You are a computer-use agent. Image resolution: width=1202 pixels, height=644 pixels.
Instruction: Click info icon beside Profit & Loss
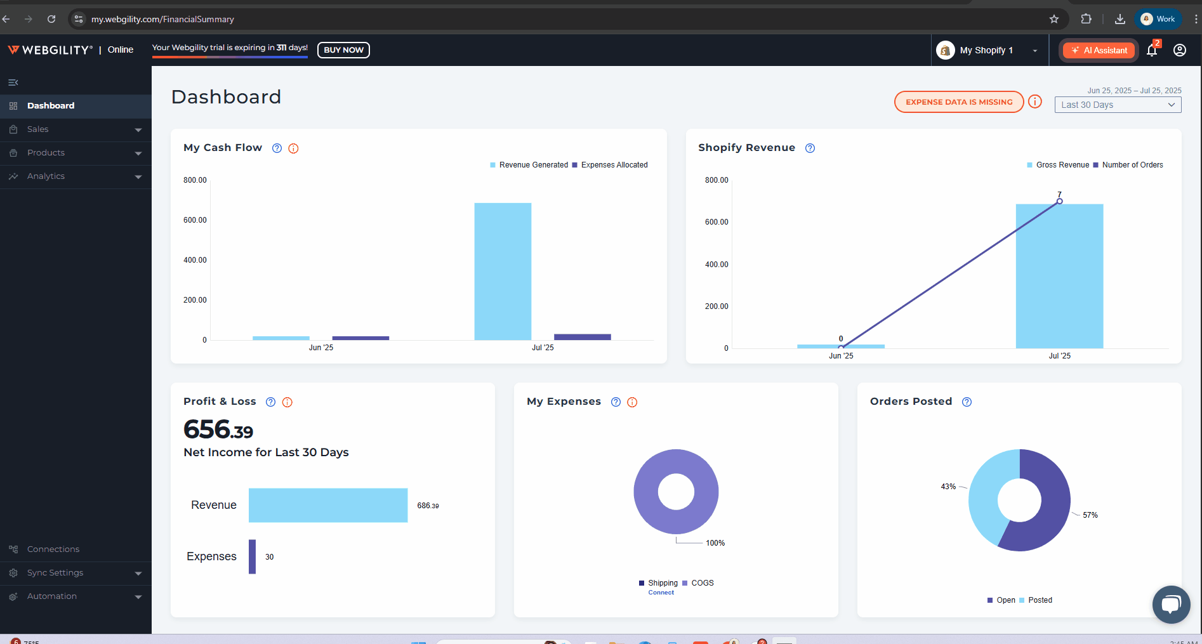point(287,402)
